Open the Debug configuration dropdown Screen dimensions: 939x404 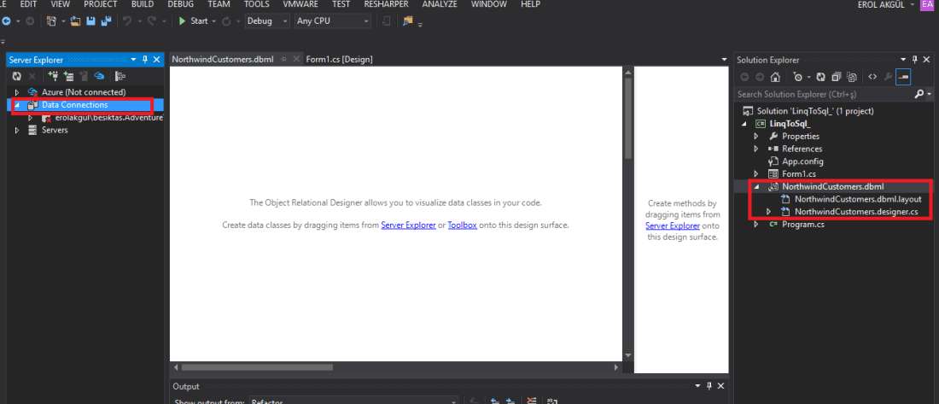(x=266, y=20)
